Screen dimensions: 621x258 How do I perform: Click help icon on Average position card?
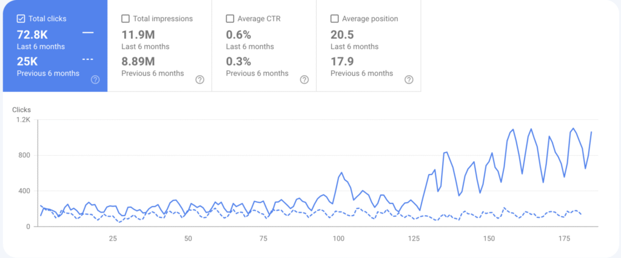coord(409,79)
